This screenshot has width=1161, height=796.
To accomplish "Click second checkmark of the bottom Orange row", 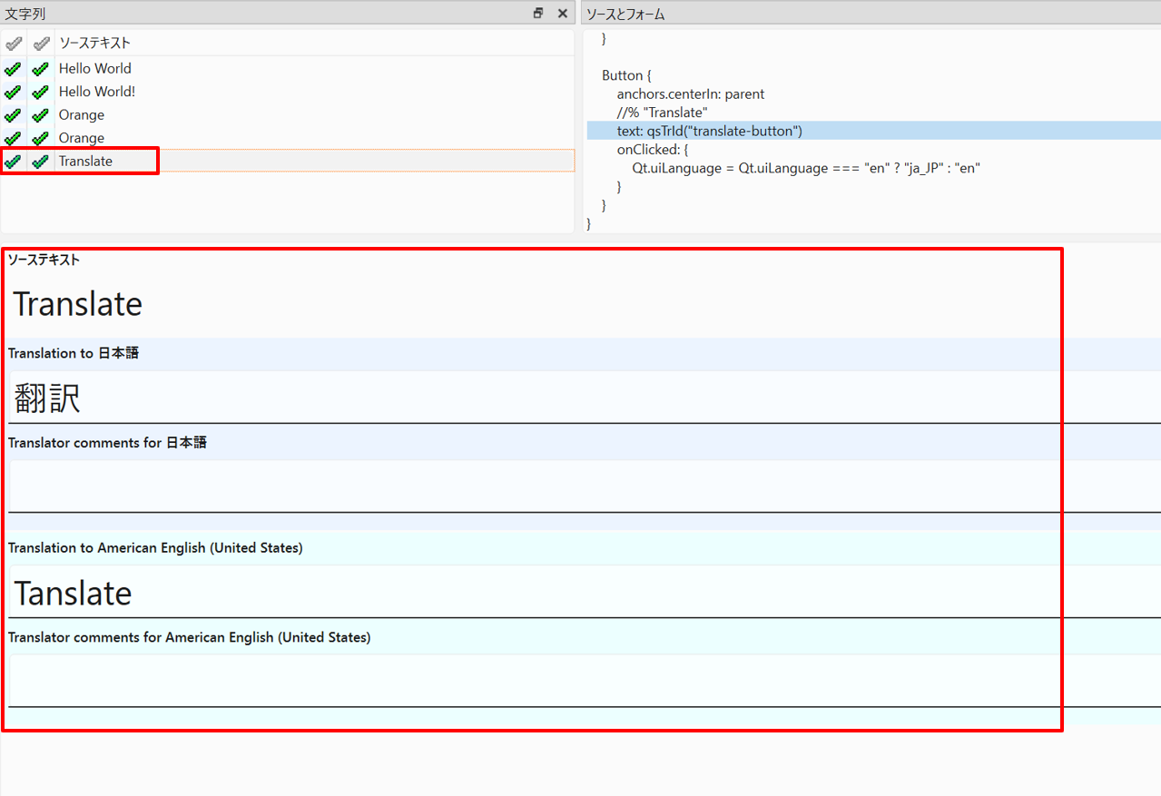I will [x=40, y=139].
